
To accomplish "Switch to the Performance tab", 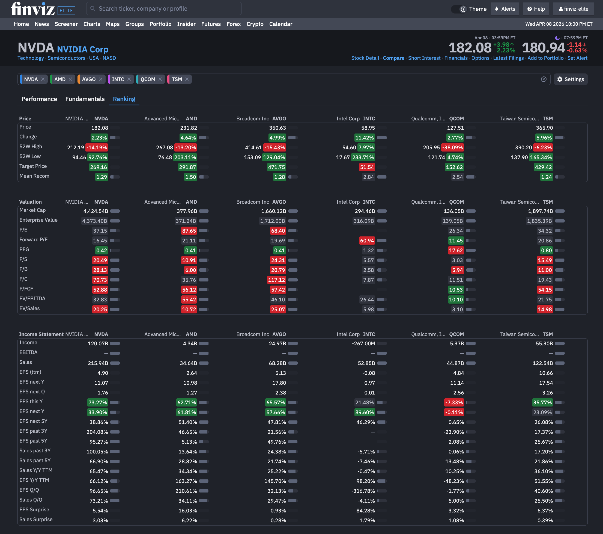I will click(39, 99).
